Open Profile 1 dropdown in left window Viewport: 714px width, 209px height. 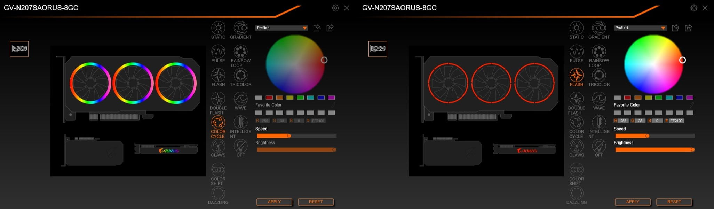pos(282,28)
